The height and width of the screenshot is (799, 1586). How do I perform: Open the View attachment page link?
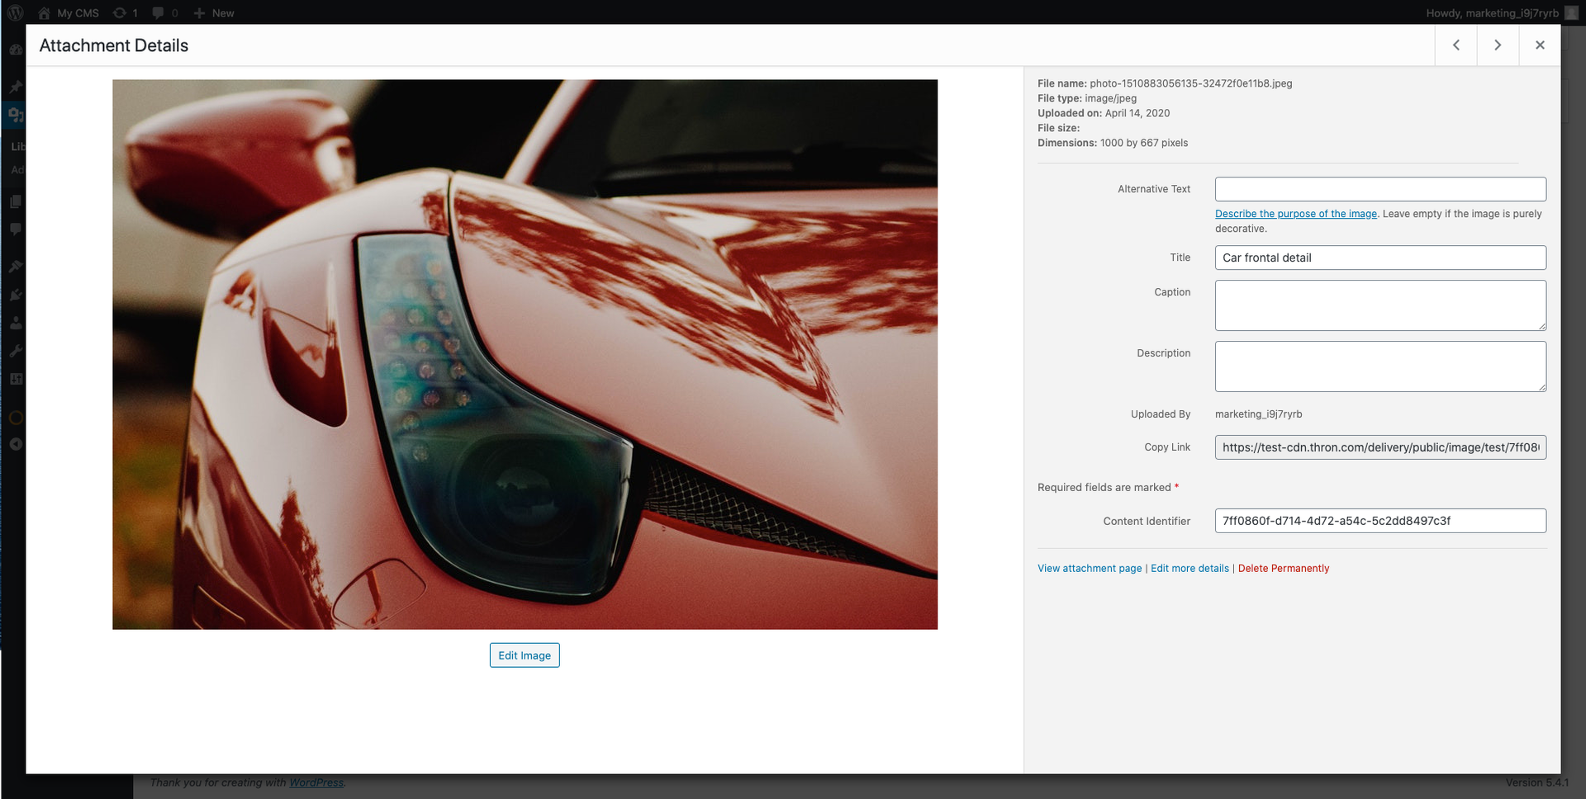1090,569
